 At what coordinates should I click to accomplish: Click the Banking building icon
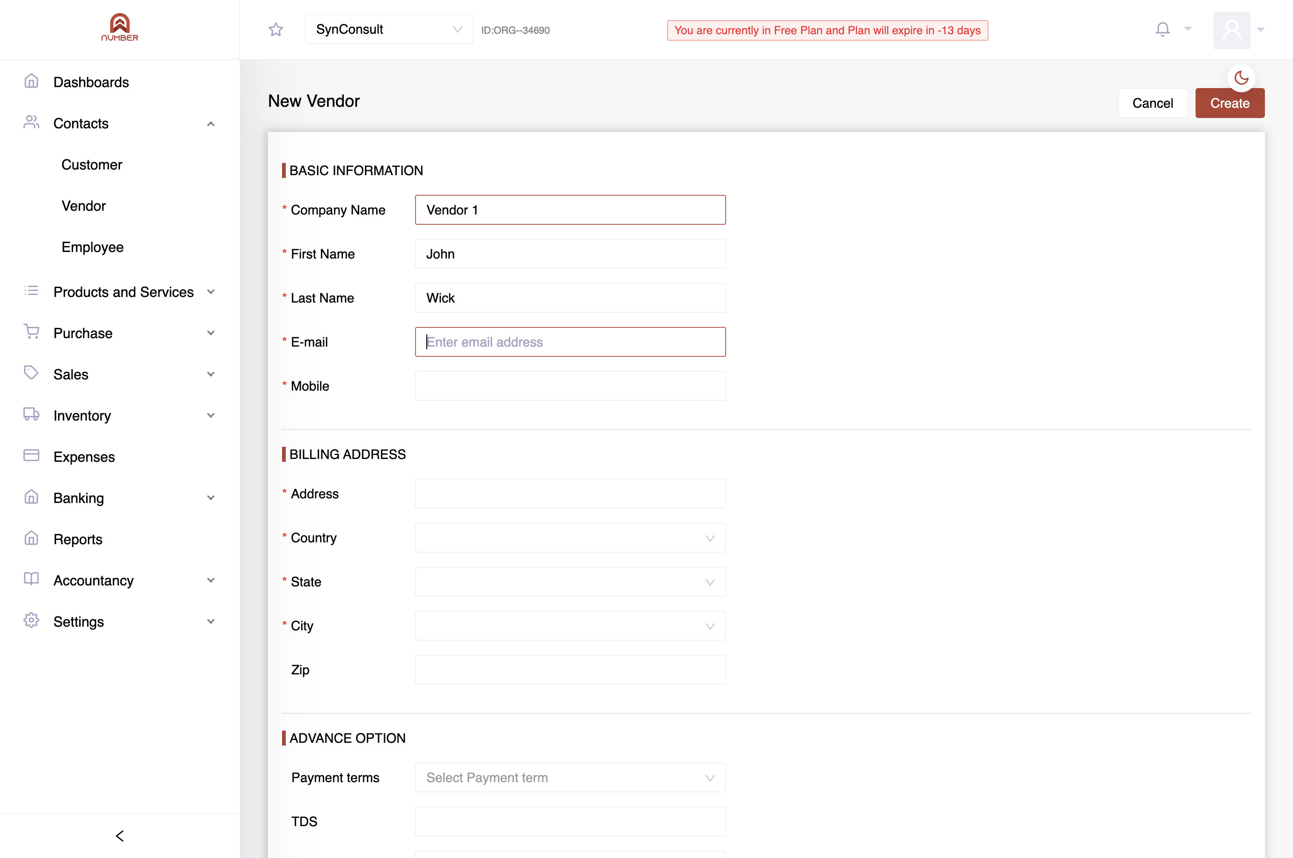[31, 497]
